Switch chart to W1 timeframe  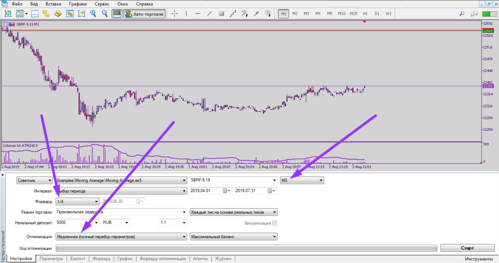[388, 14]
